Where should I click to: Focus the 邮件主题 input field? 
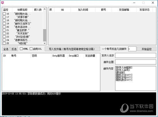coord(136,62)
